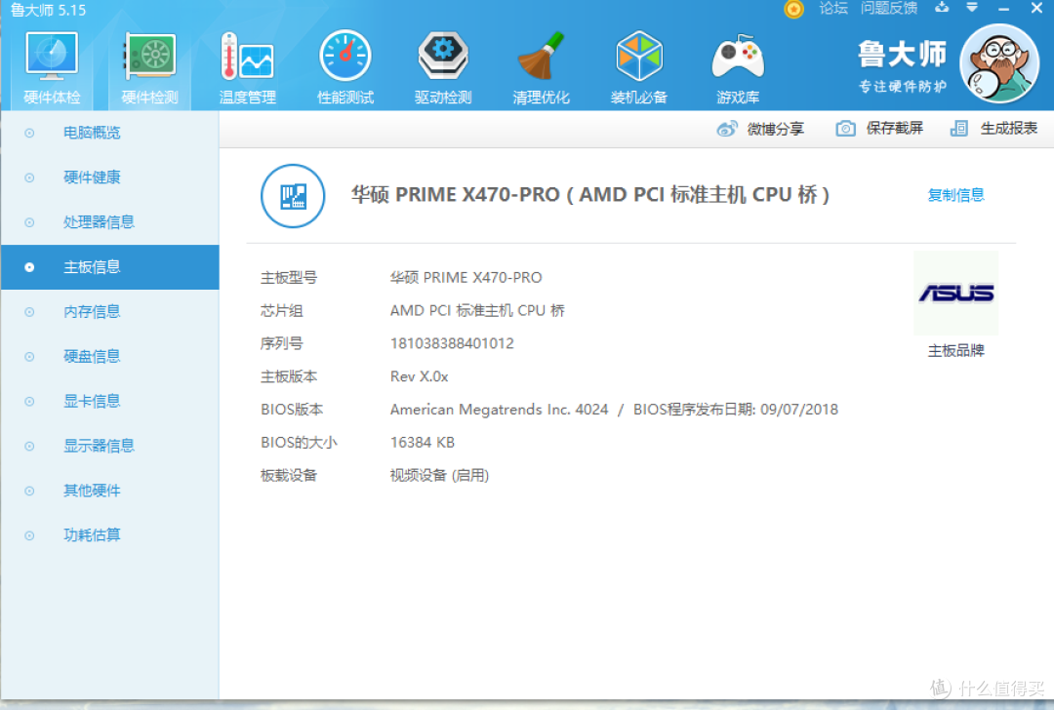Click 复制信息 copy info link
Screen dimensions: 1054x710
955,195
